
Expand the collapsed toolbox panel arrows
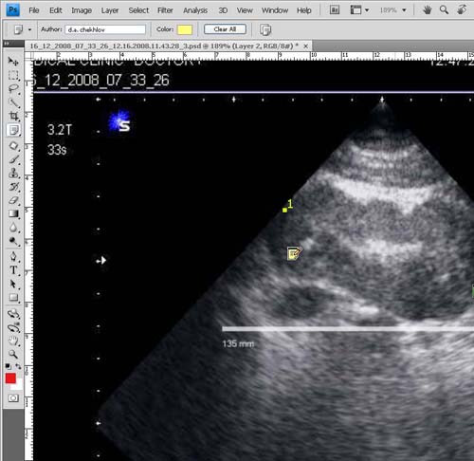tap(7, 44)
